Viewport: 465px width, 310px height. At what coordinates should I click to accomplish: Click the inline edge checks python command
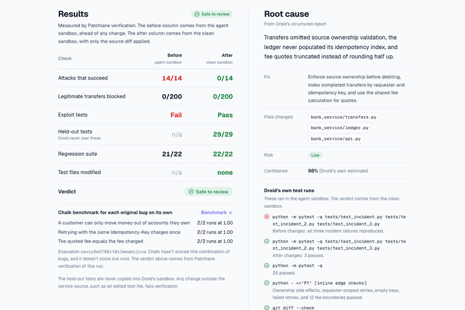(320, 283)
